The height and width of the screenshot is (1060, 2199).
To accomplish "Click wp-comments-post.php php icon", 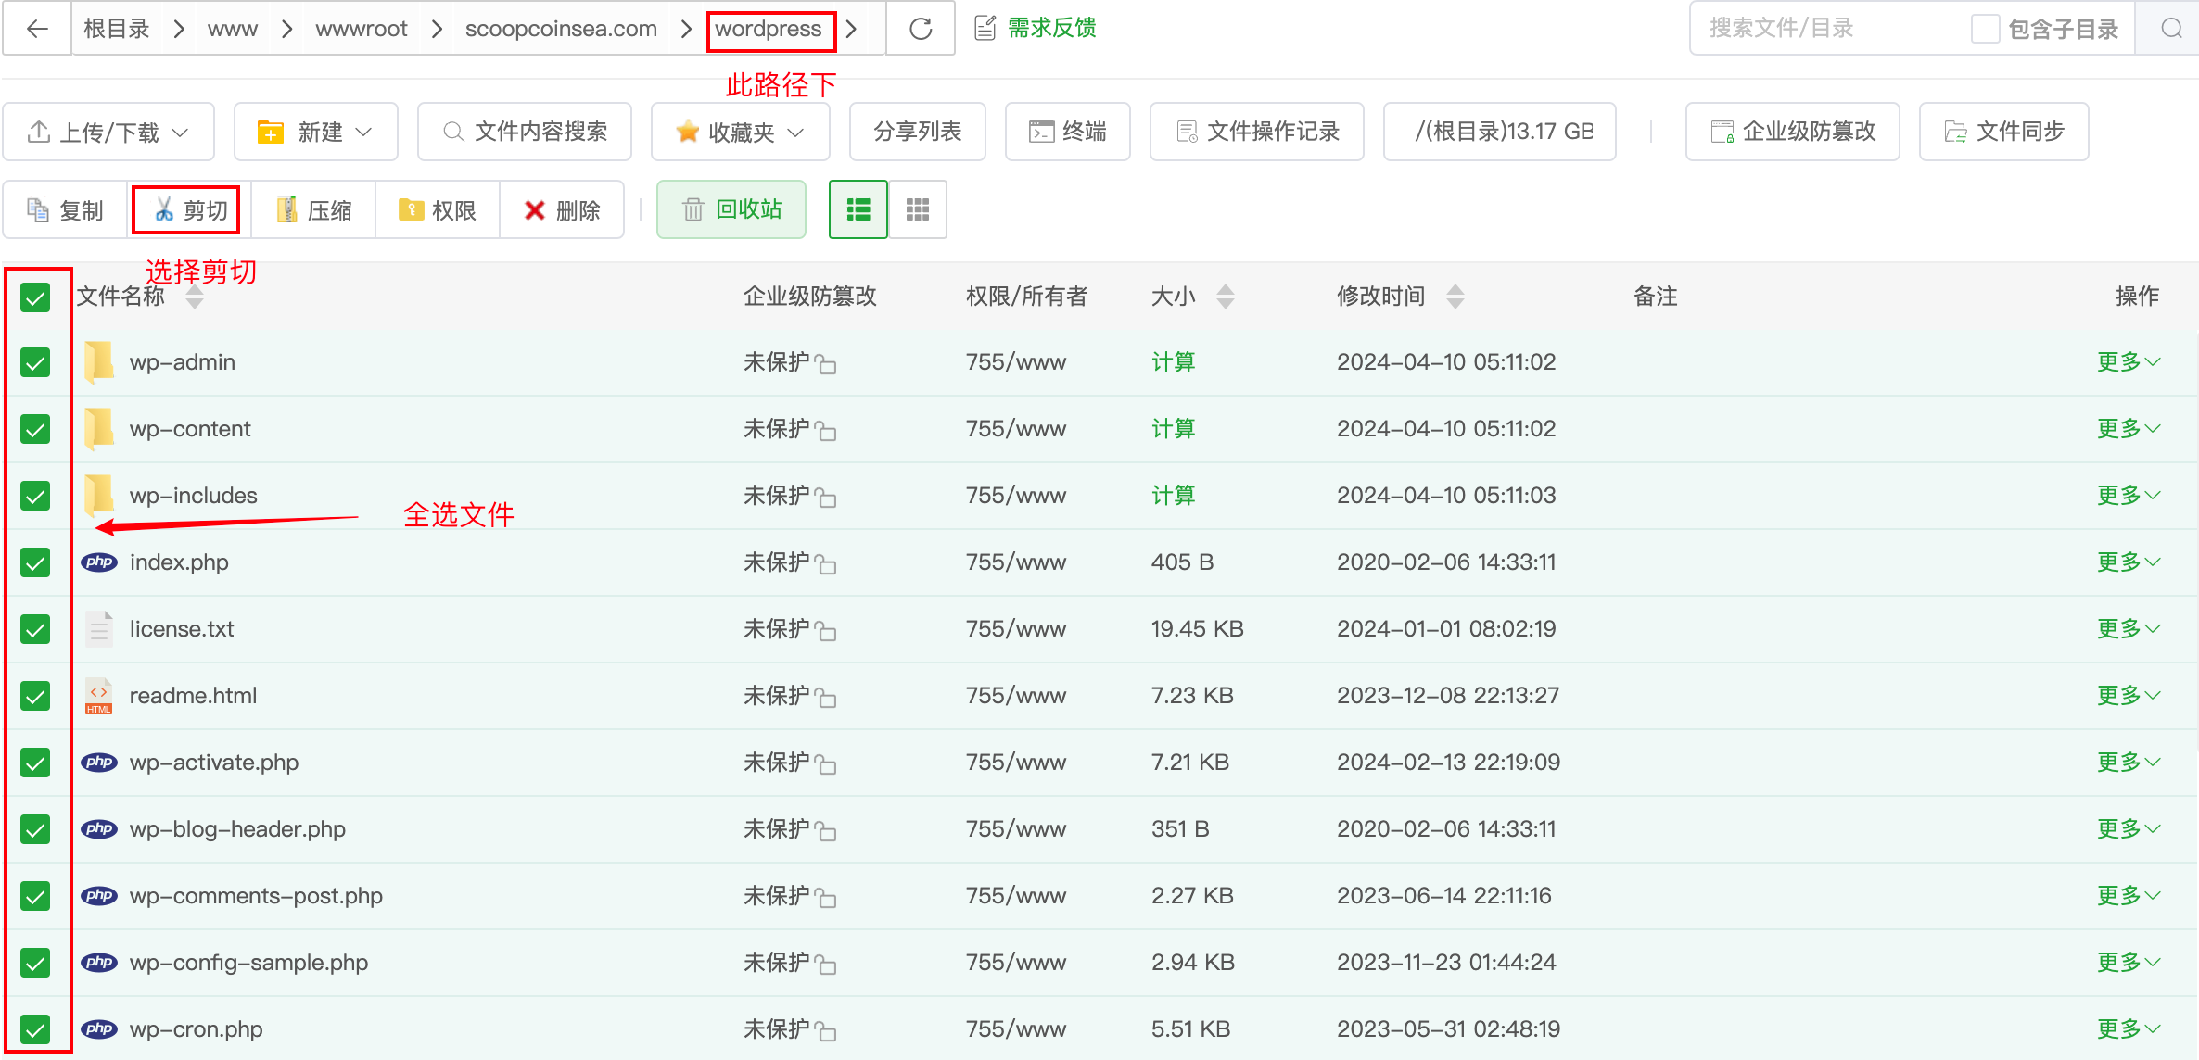I will point(99,896).
